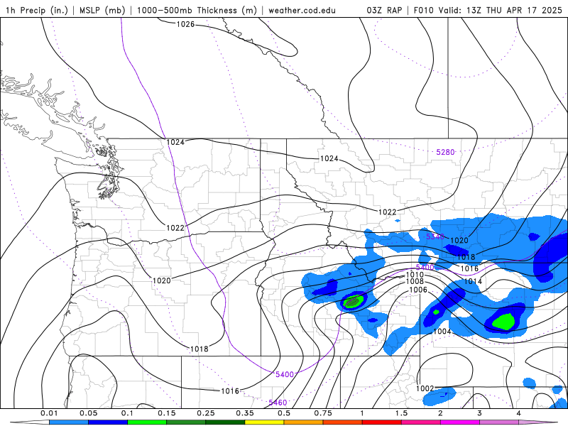The height and width of the screenshot is (426, 568).
Task: Click the white arrow at the color bar's low end
Action: click(x=30, y=422)
